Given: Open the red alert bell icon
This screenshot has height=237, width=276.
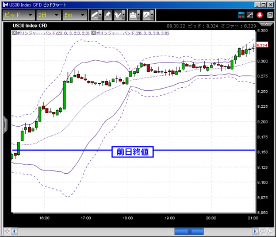Looking at the screenshot, I should [260, 15].
